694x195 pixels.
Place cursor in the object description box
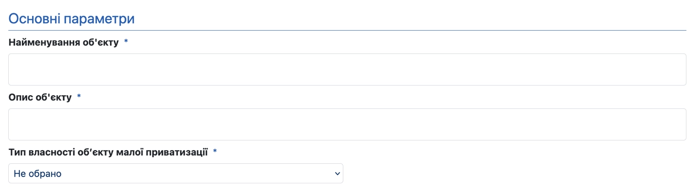[347, 124]
